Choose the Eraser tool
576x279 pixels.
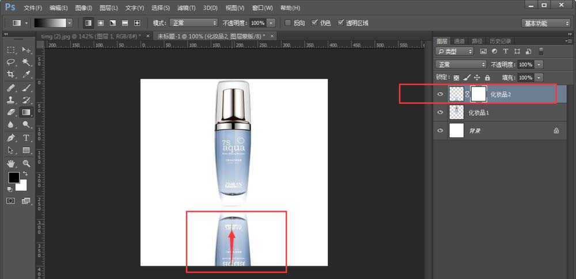(11, 113)
